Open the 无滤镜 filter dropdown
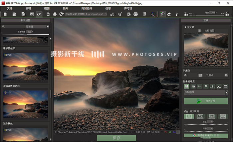233x142 pixels. (x=37, y=26)
